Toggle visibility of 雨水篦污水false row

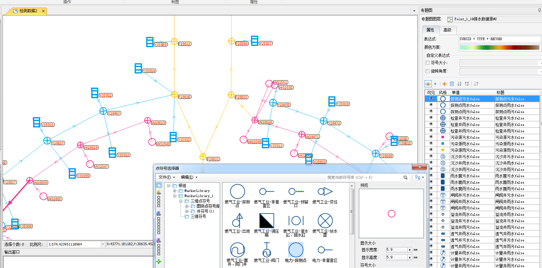coord(431,176)
